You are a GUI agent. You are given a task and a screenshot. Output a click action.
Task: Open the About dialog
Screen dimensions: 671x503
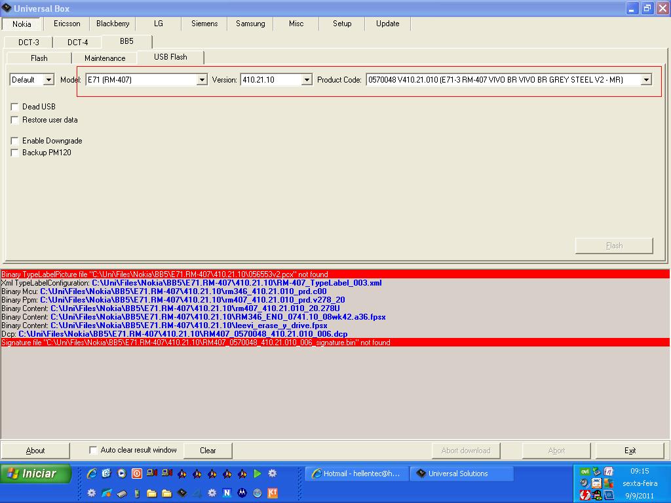point(35,451)
